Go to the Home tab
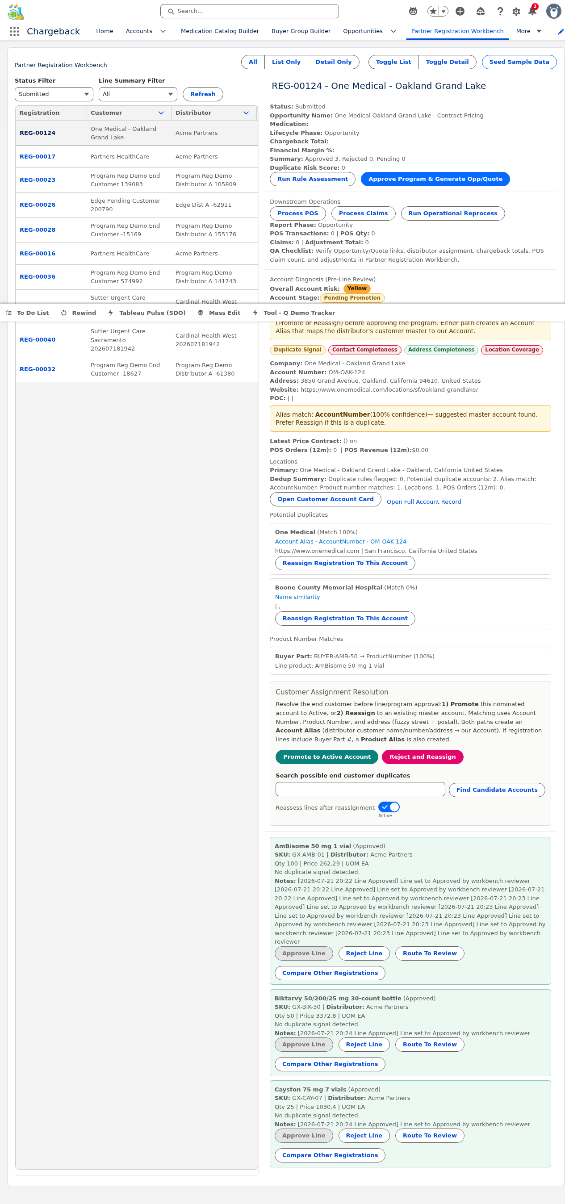The height and width of the screenshot is (1204, 565). tap(105, 31)
